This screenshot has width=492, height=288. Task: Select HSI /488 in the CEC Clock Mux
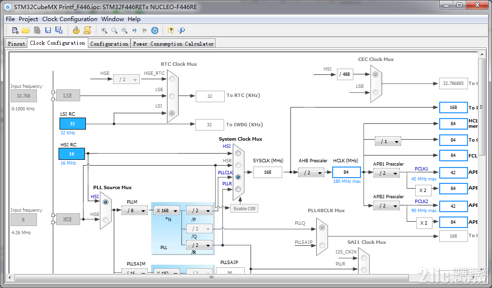tap(375, 75)
